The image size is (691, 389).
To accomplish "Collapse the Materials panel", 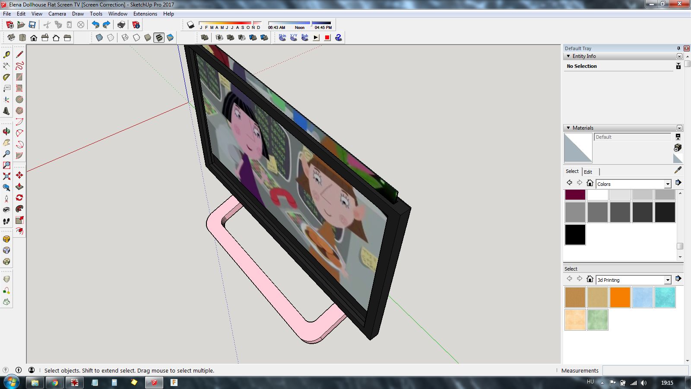I will (x=568, y=128).
